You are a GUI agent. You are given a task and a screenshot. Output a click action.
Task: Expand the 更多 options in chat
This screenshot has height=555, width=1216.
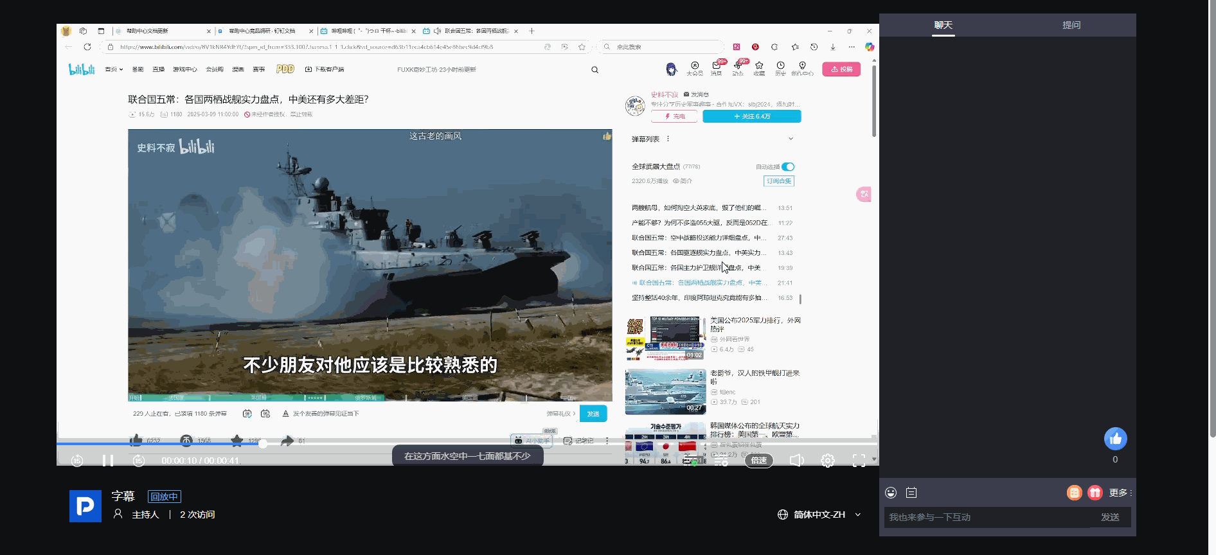(1120, 493)
